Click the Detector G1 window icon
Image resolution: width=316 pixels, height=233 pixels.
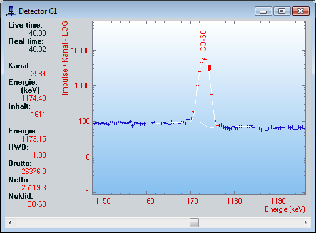coord(11,11)
